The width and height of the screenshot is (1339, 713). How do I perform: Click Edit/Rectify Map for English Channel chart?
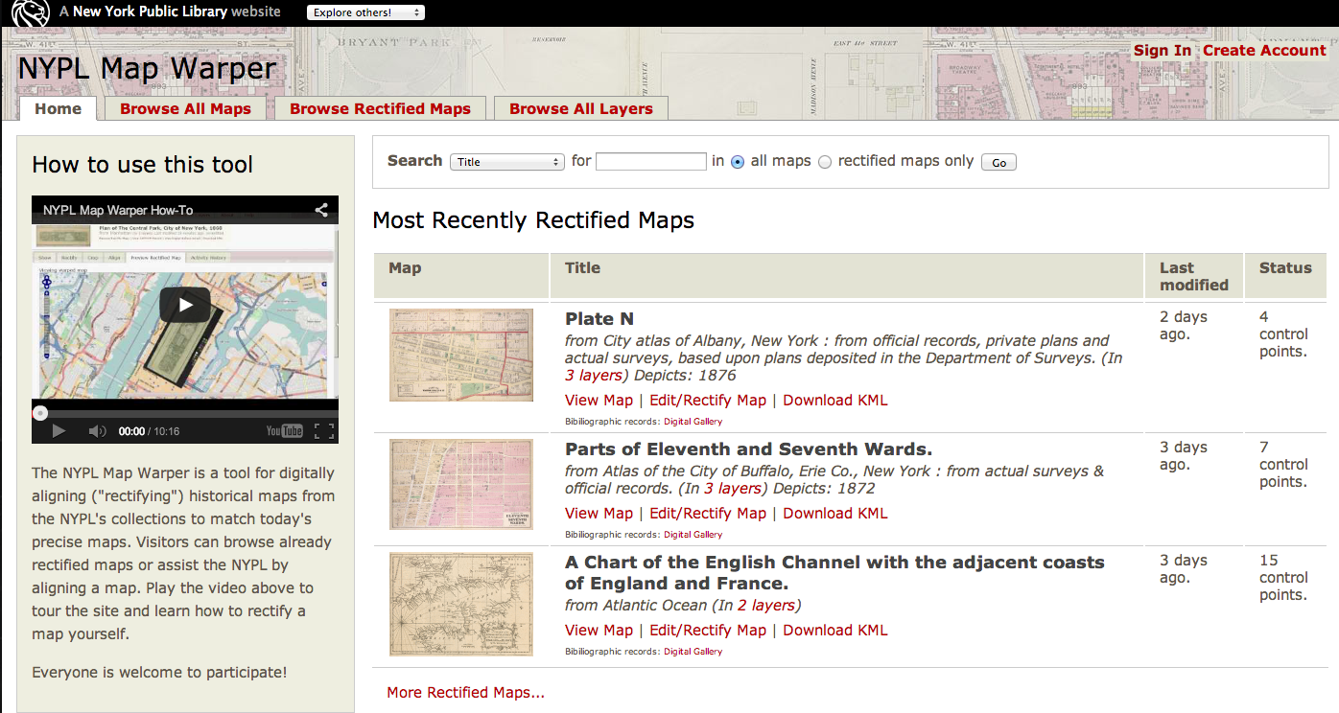coord(708,630)
